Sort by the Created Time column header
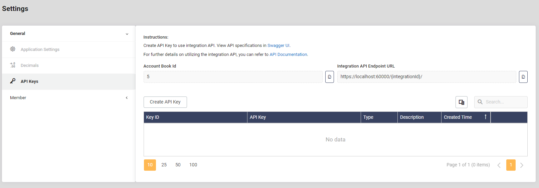 coord(466,117)
